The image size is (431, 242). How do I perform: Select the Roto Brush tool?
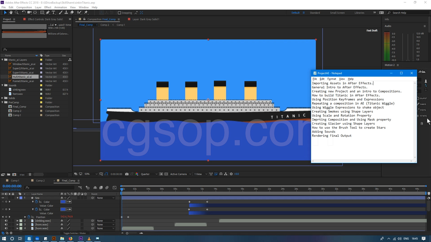(79, 13)
